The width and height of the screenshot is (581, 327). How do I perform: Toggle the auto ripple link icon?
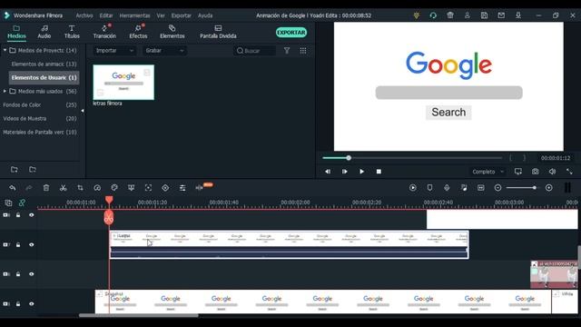pos(22,203)
